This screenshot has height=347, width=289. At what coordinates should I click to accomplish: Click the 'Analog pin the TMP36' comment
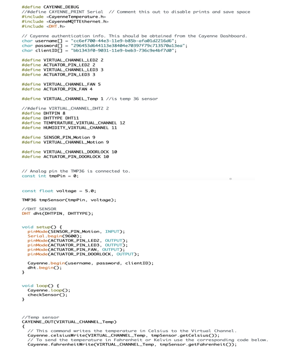click(76, 171)
